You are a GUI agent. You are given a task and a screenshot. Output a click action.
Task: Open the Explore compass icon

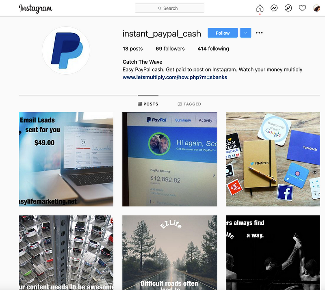pos(288,8)
